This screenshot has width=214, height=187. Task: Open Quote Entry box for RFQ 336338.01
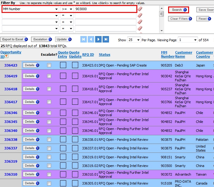pos(63,139)
